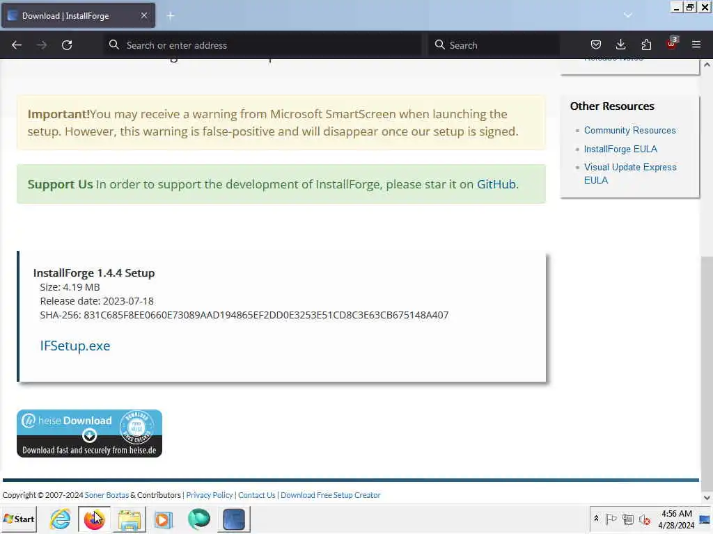Open the media player taskbar icon

(163, 519)
